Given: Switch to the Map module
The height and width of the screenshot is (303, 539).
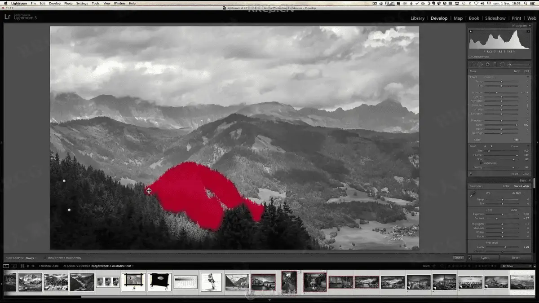Looking at the screenshot, I should [x=458, y=18].
